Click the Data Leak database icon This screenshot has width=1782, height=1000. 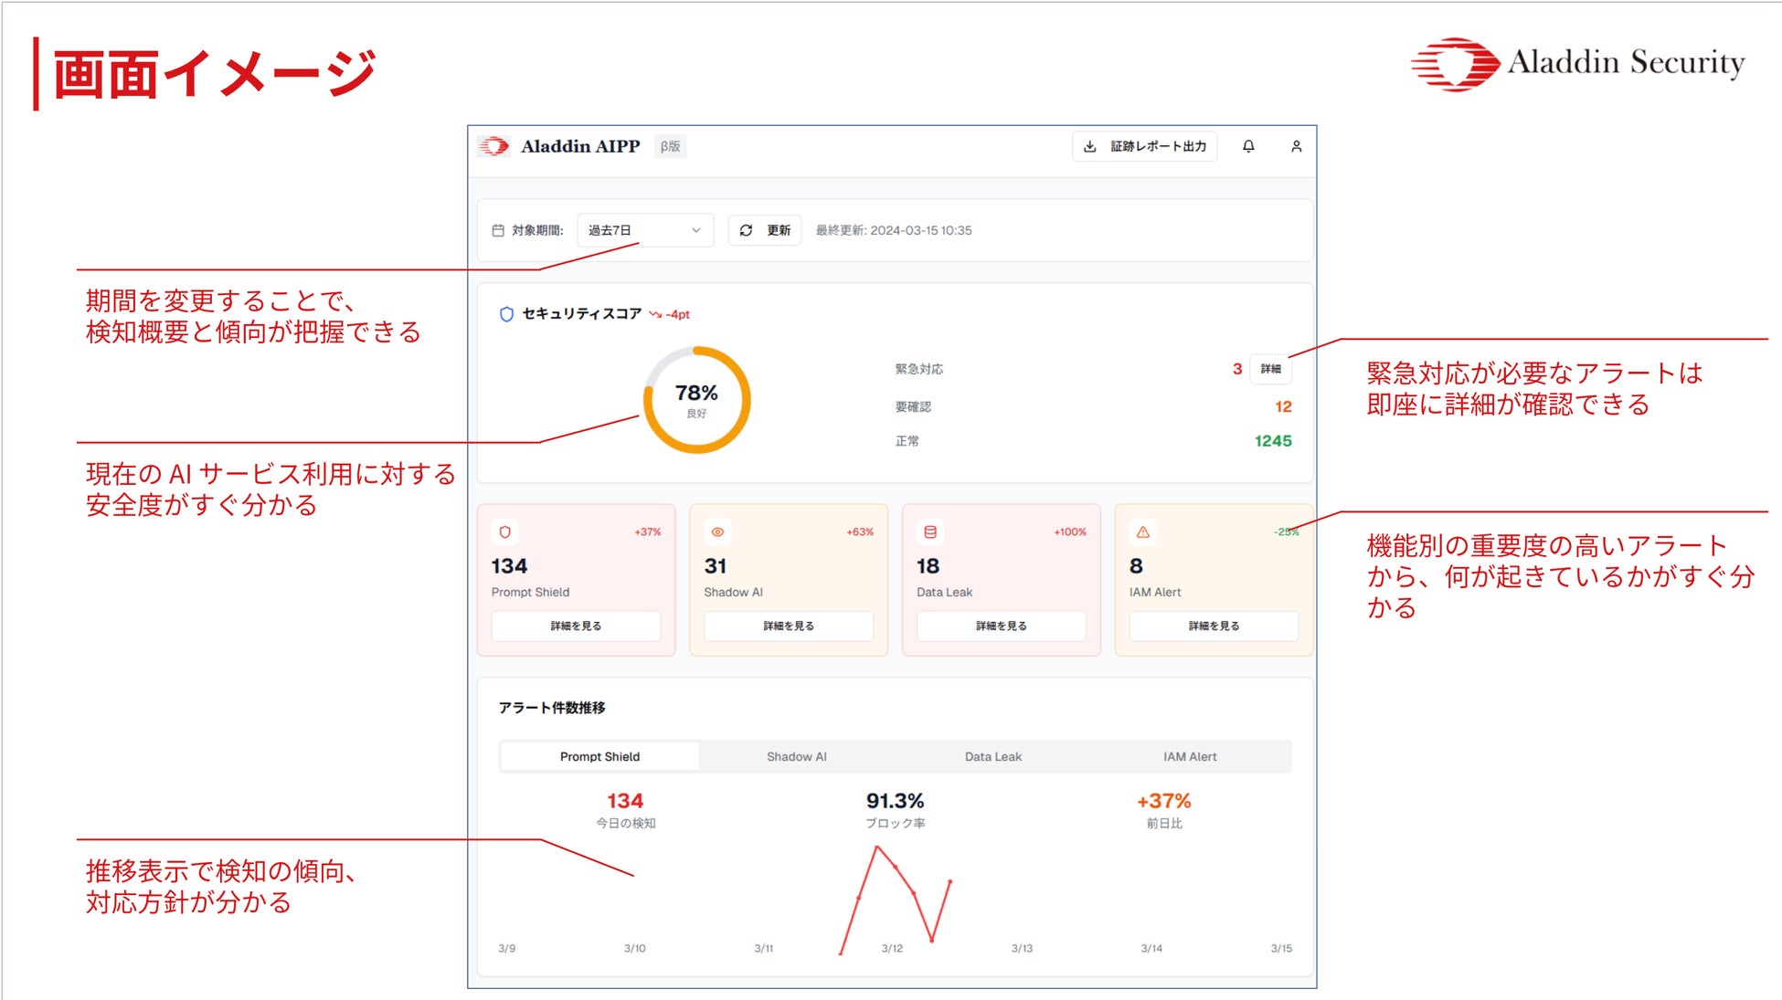point(930,532)
